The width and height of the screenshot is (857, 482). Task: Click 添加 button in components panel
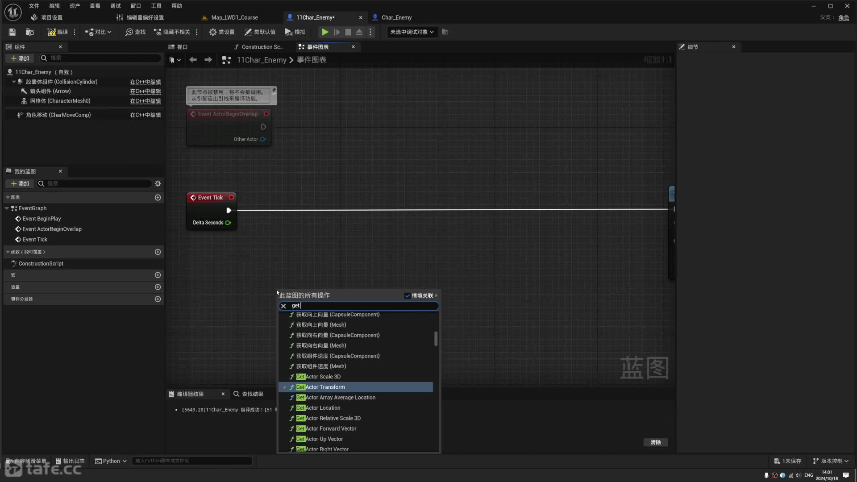tap(20, 58)
